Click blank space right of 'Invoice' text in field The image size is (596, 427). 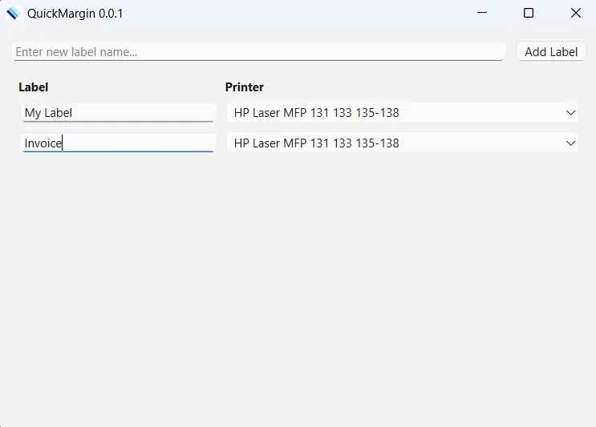tap(139, 143)
